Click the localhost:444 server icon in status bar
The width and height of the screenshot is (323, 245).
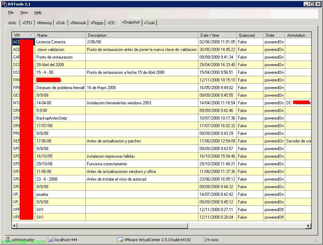tap(51, 240)
